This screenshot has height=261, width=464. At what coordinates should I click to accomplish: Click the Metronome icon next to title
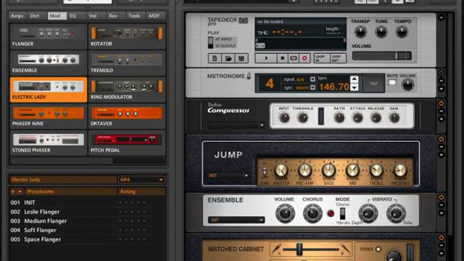249,76
